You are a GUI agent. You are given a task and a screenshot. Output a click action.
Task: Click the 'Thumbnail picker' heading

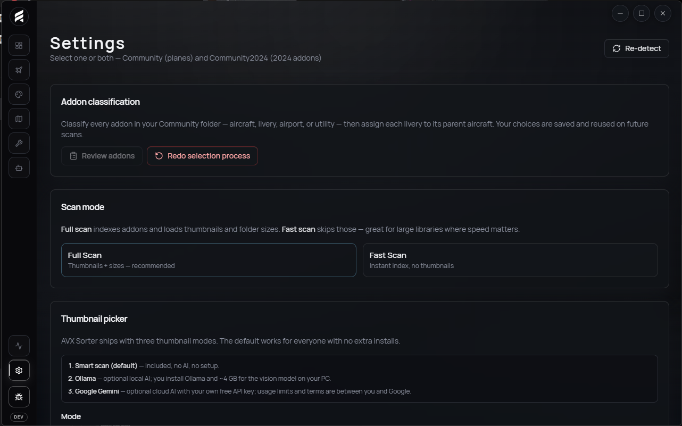94,319
